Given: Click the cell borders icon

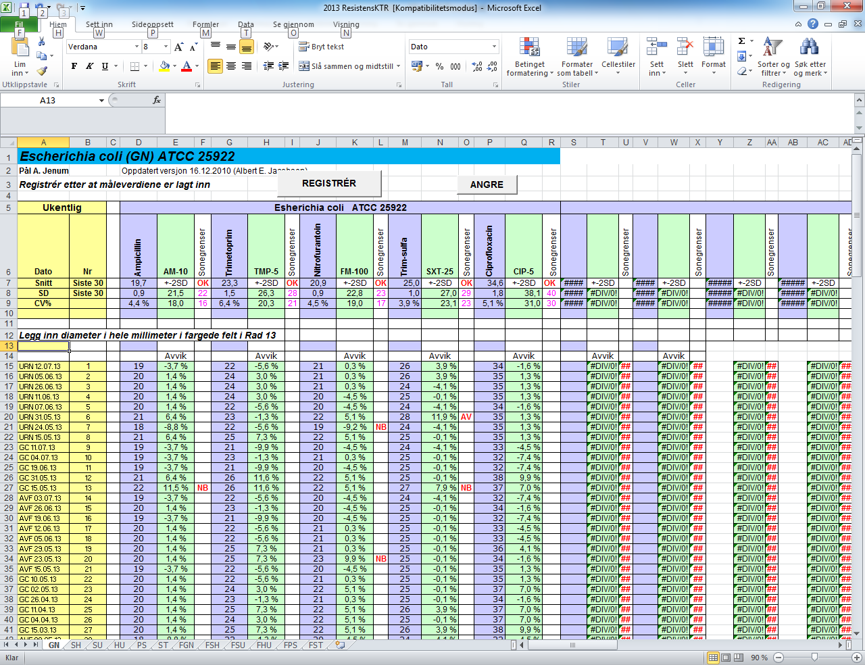Looking at the screenshot, I should tap(134, 66).
